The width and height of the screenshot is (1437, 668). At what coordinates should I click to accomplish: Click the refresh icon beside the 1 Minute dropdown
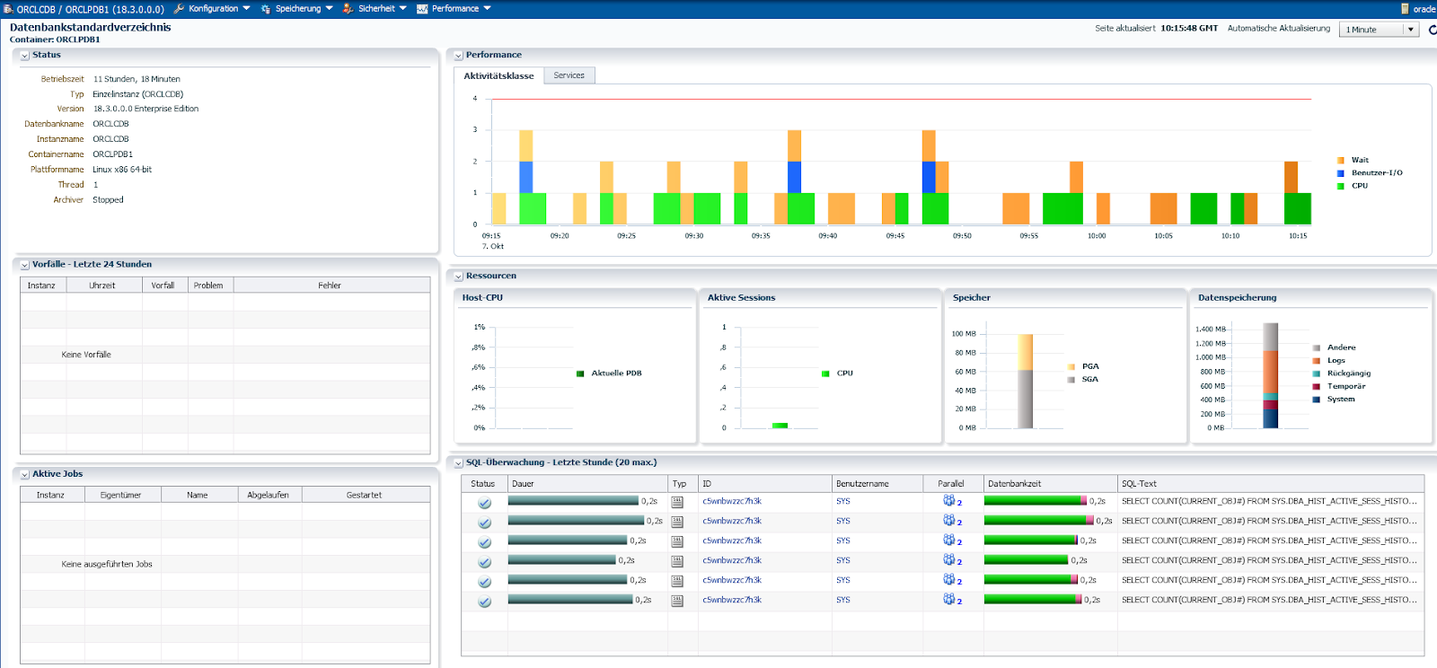coord(1432,30)
